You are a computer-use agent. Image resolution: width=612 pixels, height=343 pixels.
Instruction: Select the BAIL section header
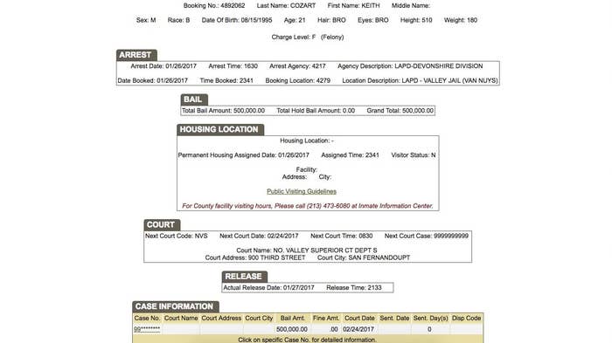click(x=194, y=99)
